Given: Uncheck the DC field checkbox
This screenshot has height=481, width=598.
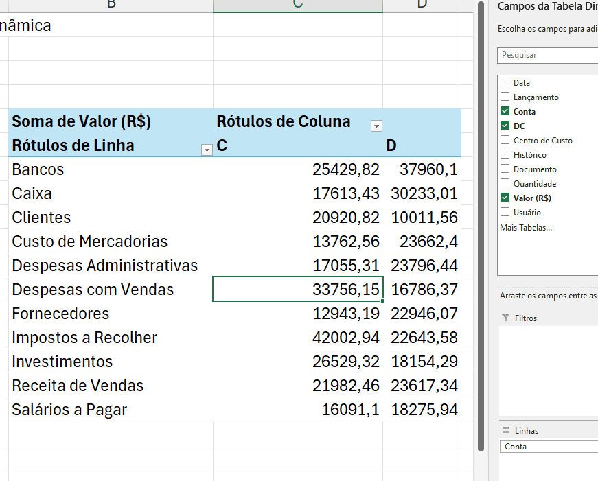Looking at the screenshot, I should tap(505, 126).
